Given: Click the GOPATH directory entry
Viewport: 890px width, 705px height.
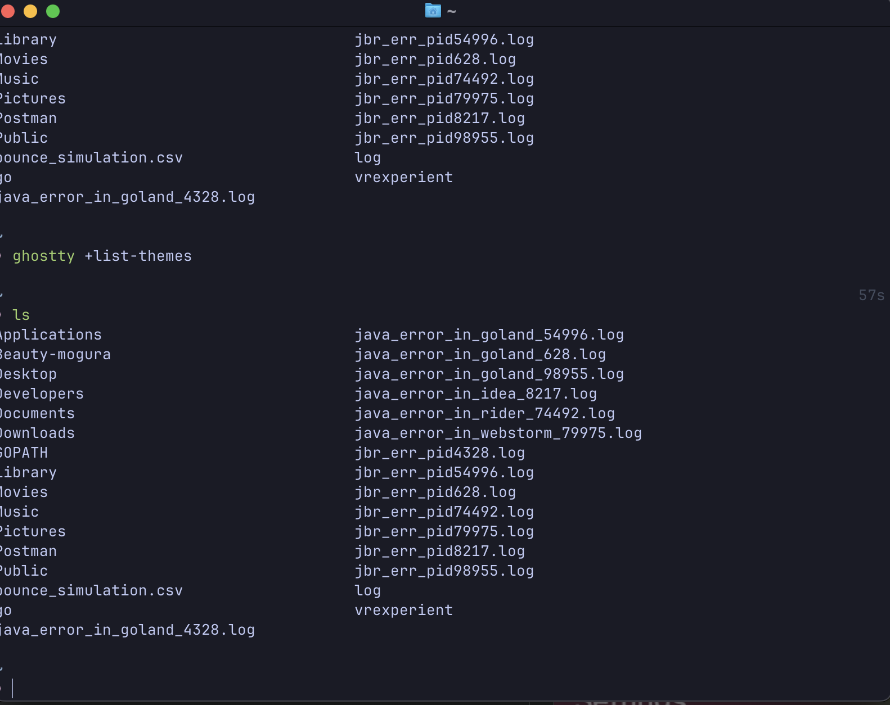Looking at the screenshot, I should tap(24, 453).
